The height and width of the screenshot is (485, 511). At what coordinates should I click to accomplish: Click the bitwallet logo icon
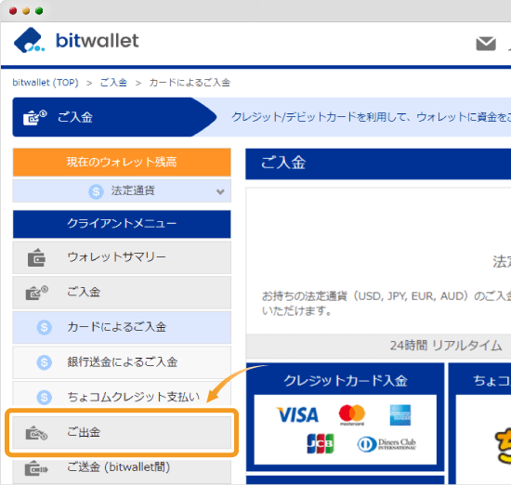coord(29,41)
